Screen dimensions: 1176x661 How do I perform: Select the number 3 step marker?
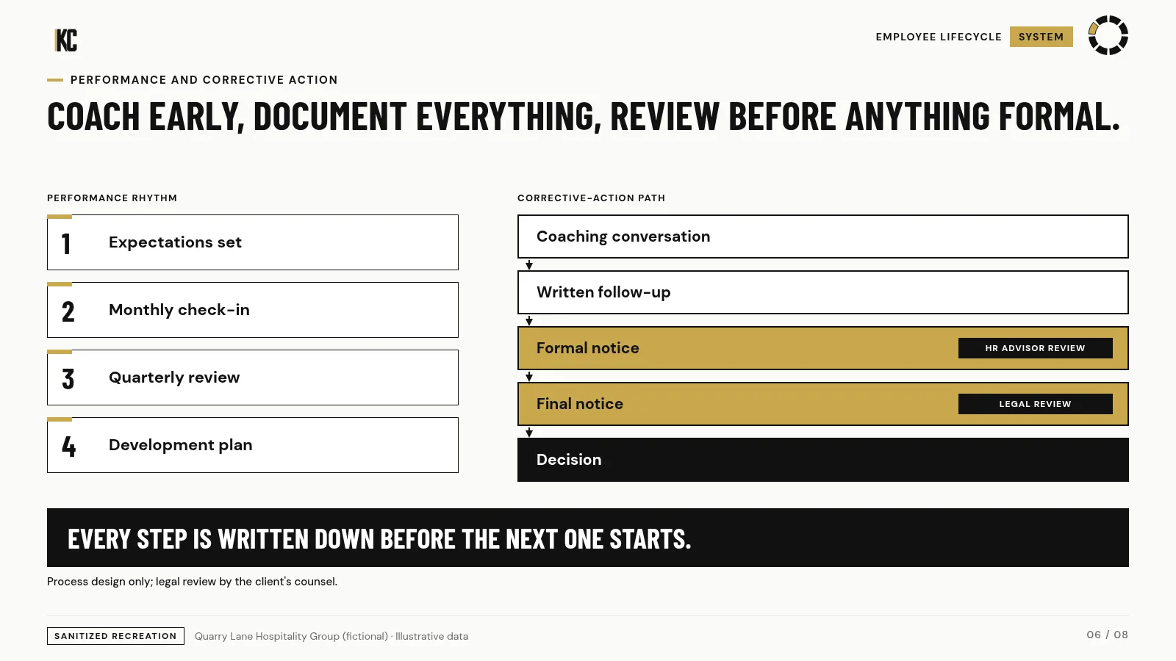click(x=68, y=379)
